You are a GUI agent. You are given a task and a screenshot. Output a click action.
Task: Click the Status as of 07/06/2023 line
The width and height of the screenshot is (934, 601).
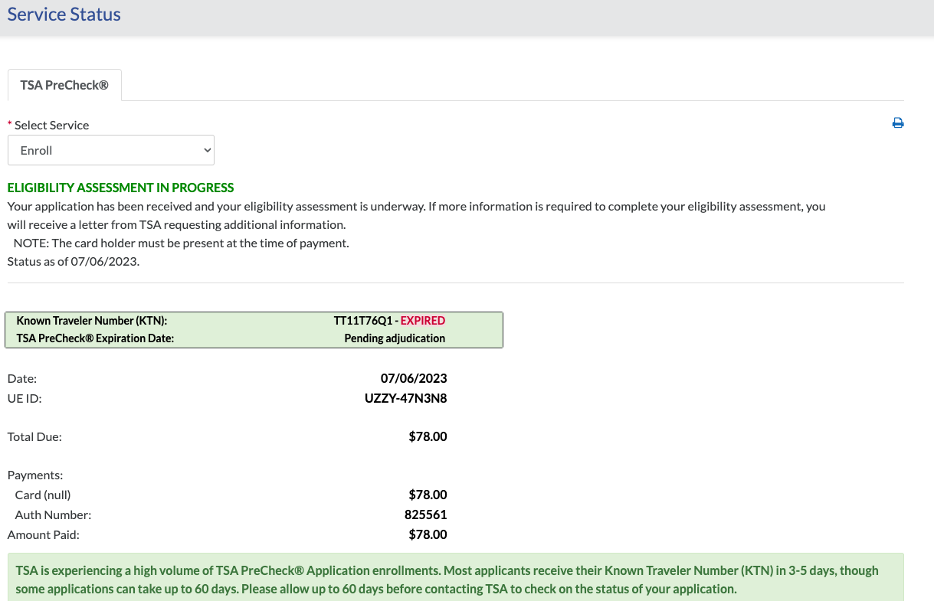click(x=74, y=262)
